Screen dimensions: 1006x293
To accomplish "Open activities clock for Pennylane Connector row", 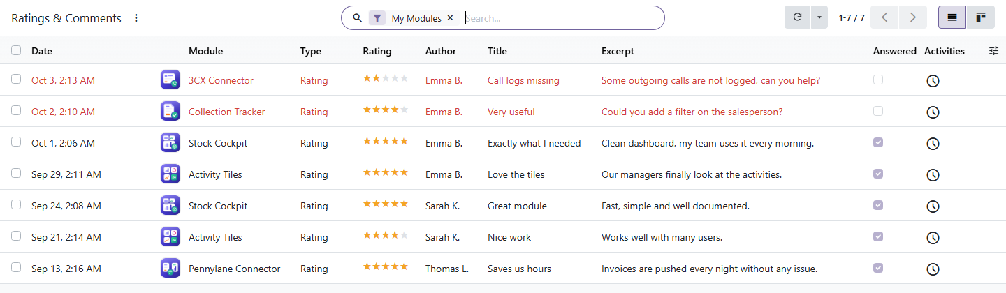I will coord(932,269).
